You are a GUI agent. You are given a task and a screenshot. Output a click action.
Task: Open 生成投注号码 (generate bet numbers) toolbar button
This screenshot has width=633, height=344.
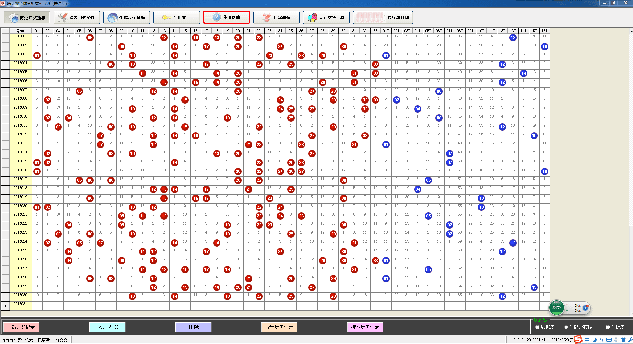click(x=127, y=18)
